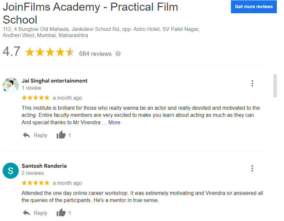Click the 684 reviews count text
This screenshot has height=221, width=284.
(95, 54)
